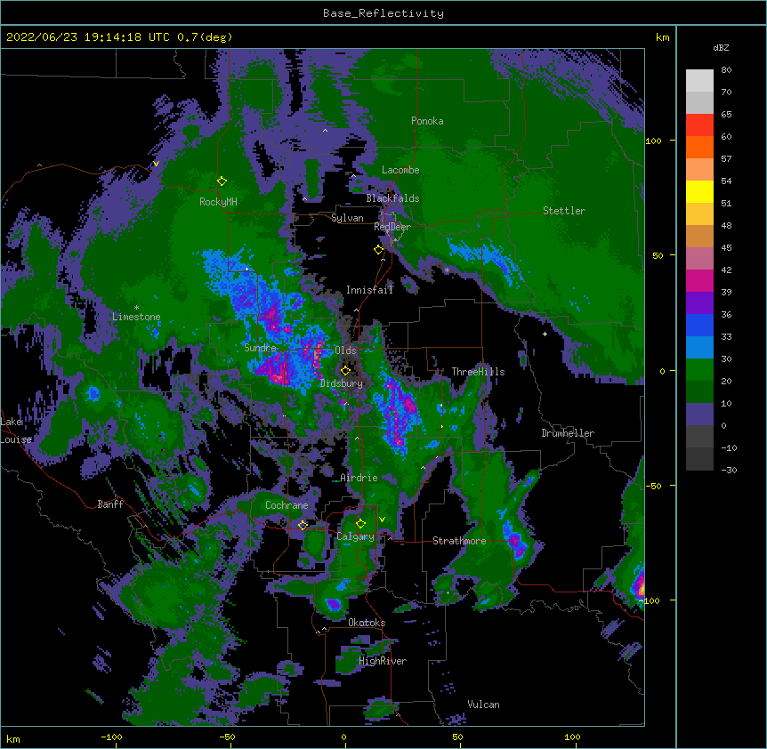This screenshot has height=749, width=767.
Task: Select the dark orange 57-60 dBZ legend color
Action: [699, 147]
